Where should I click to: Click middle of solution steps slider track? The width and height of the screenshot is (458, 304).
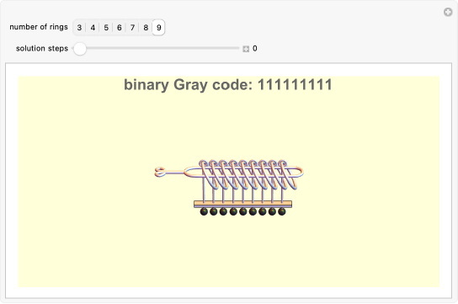pos(156,49)
